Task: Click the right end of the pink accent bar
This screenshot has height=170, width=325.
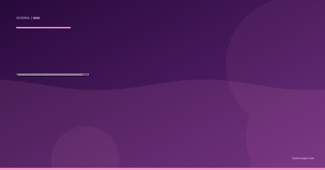Action: pos(70,28)
